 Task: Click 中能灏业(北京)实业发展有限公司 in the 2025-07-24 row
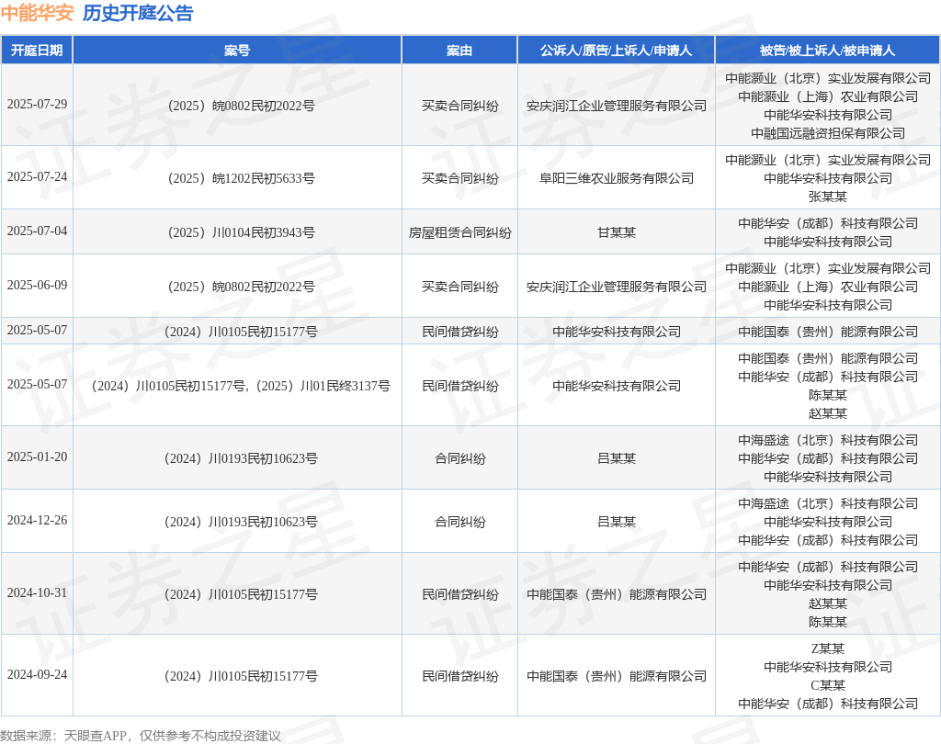(828, 160)
